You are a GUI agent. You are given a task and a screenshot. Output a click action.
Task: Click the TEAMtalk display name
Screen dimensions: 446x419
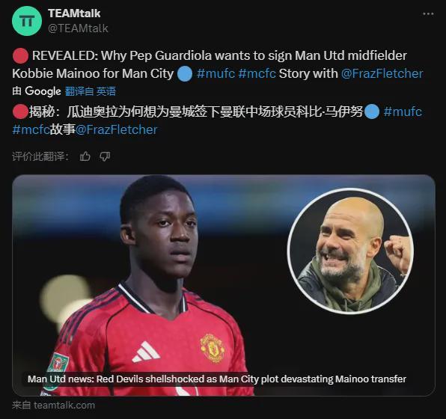click(x=74, y=13)
